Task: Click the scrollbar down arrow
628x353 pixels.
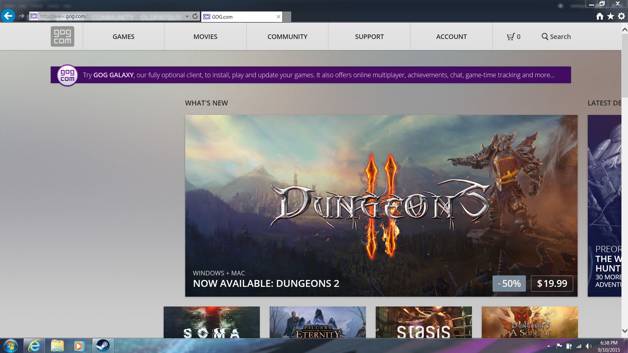Action: pyautogui.click(x=625, y=331)
